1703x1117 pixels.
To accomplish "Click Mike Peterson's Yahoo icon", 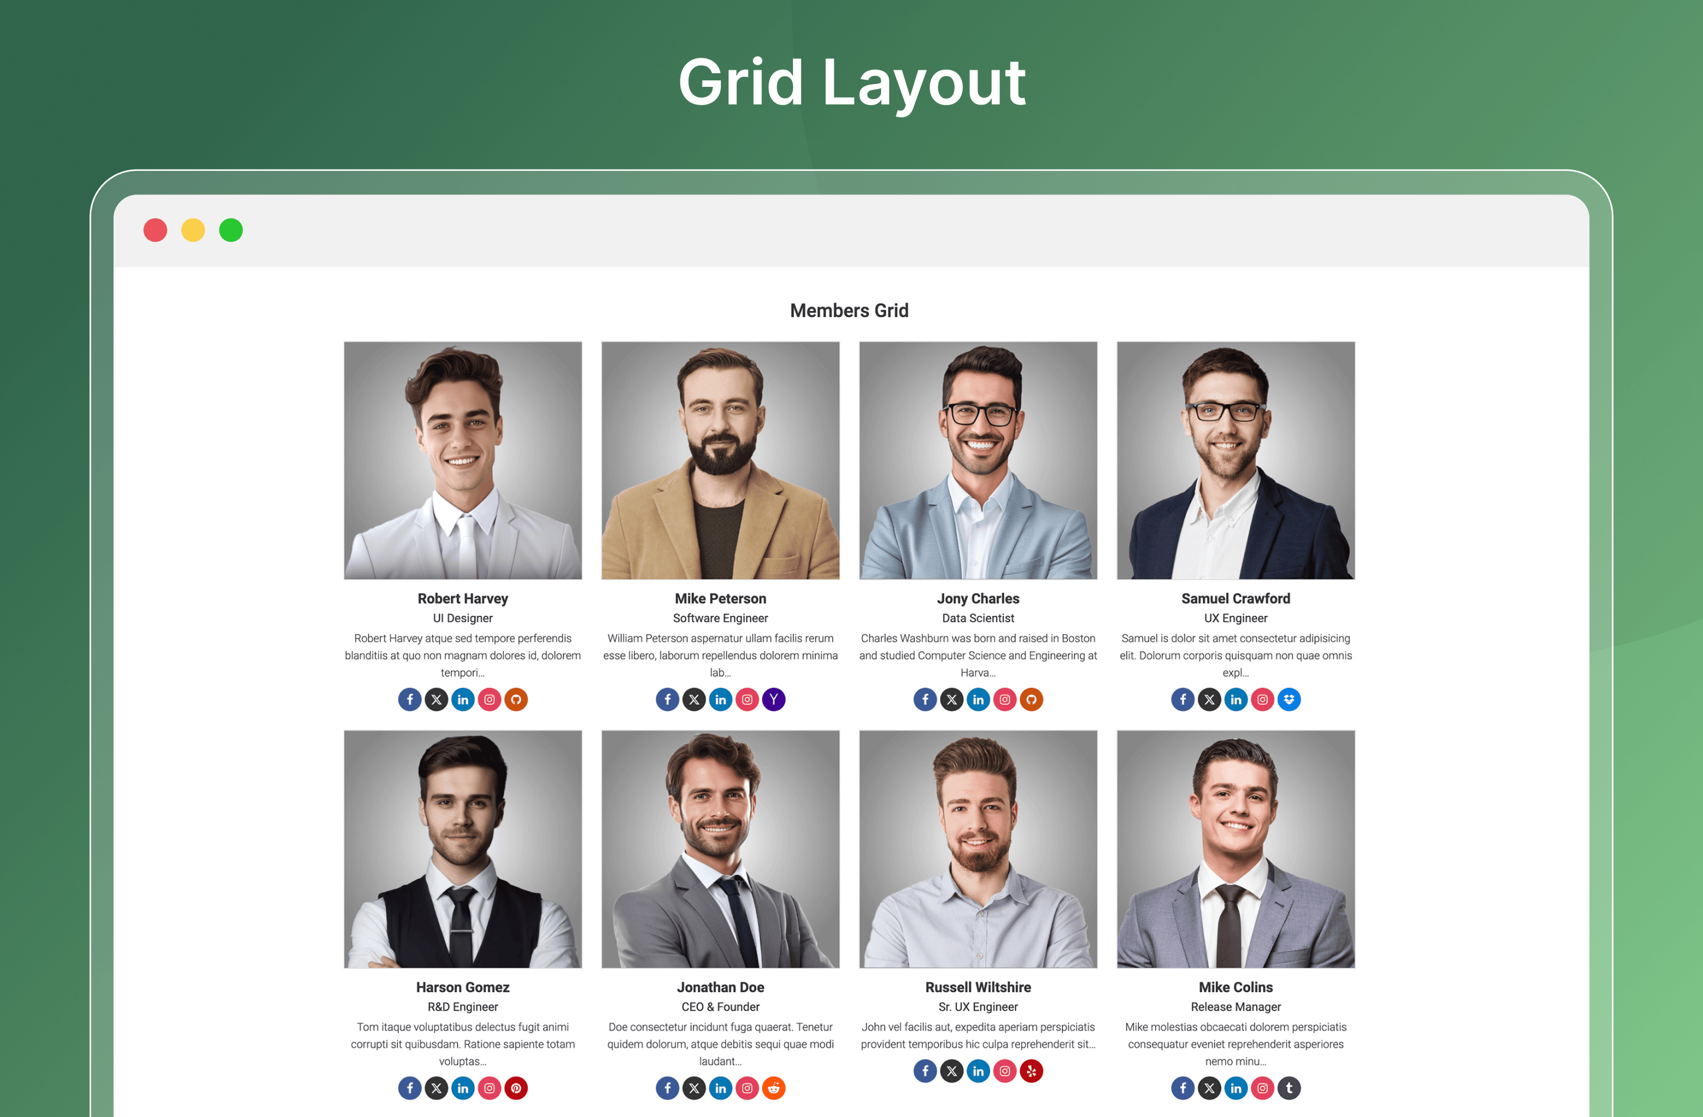I will coord(773,699).
